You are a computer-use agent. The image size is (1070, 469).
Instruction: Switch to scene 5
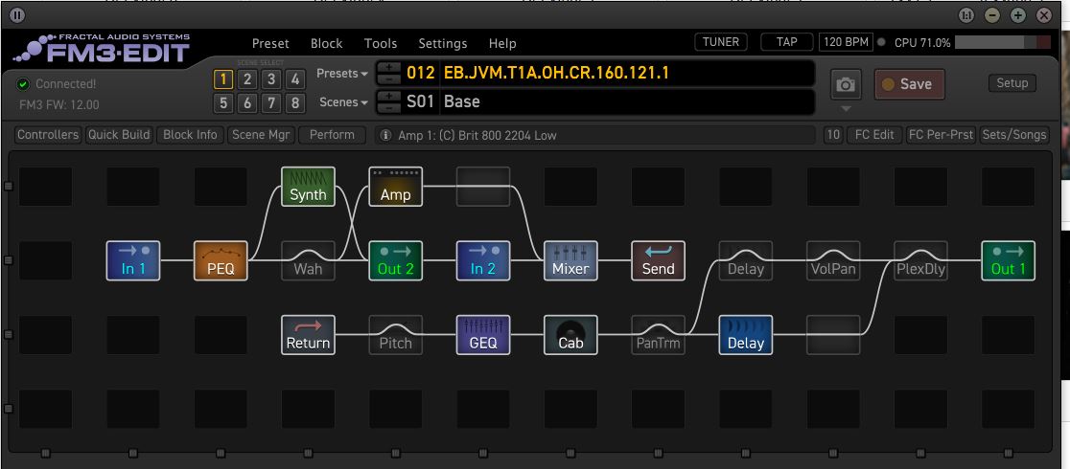point(222,103)
